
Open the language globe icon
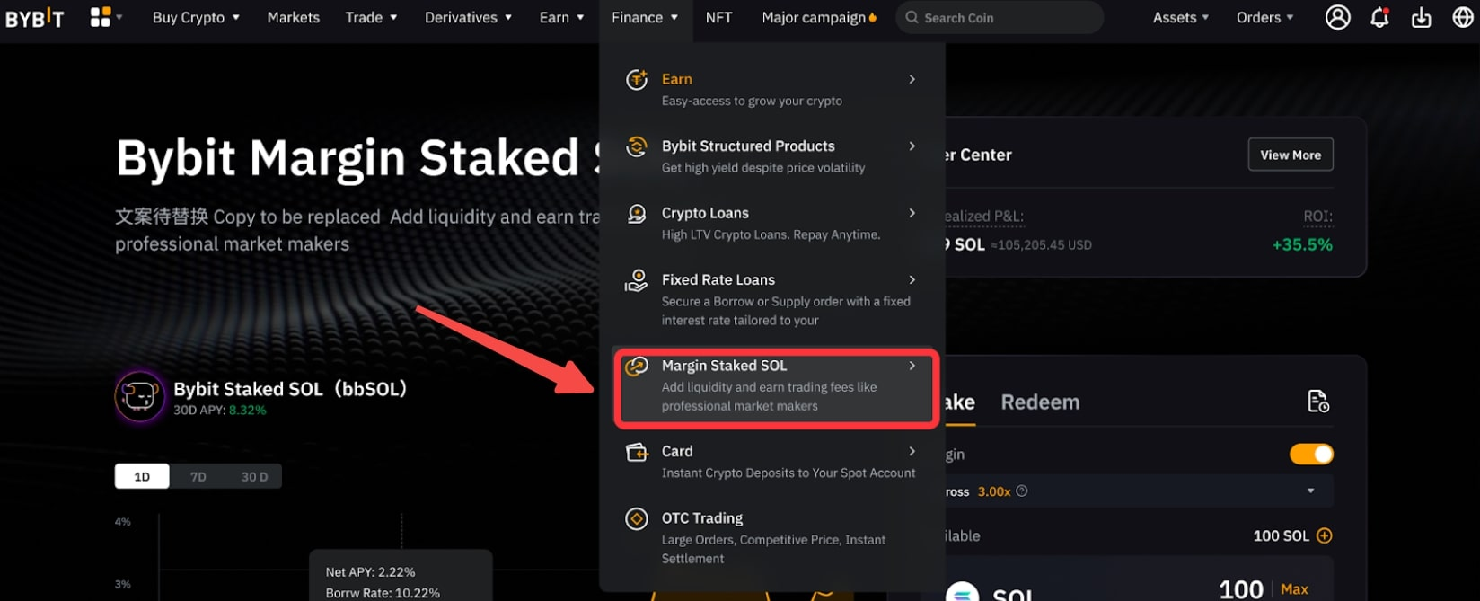[x=1462, y=17]
